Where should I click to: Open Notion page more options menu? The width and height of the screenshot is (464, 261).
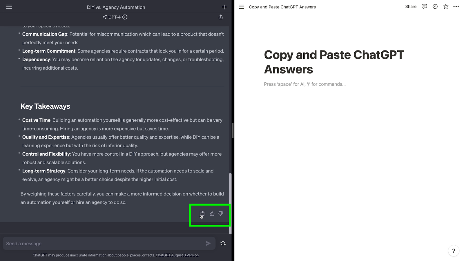pyautogui.click(x=456, y=6)
